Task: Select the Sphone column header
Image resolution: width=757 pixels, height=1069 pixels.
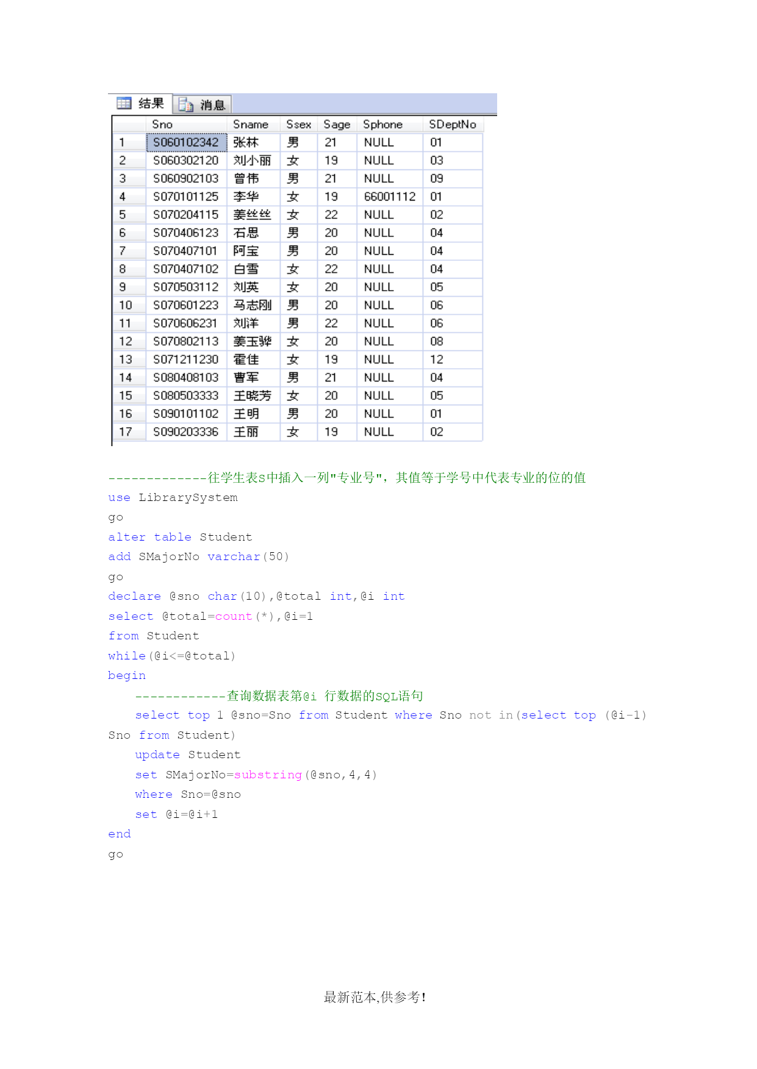Action: [x=390, y=124]
